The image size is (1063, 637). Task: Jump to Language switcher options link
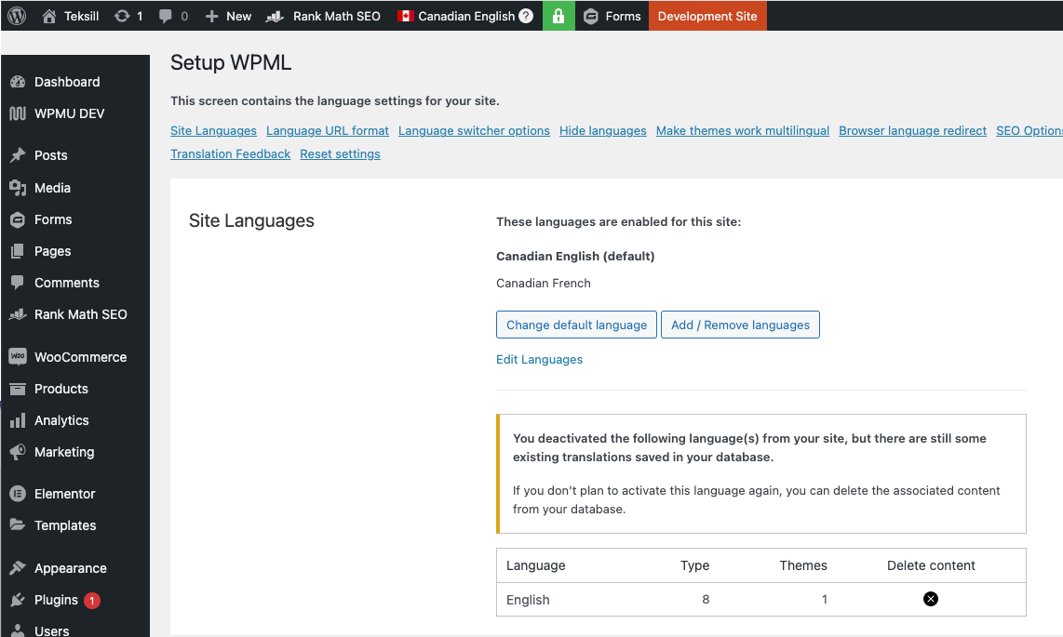pyautogui.click(x=474, y=130)
